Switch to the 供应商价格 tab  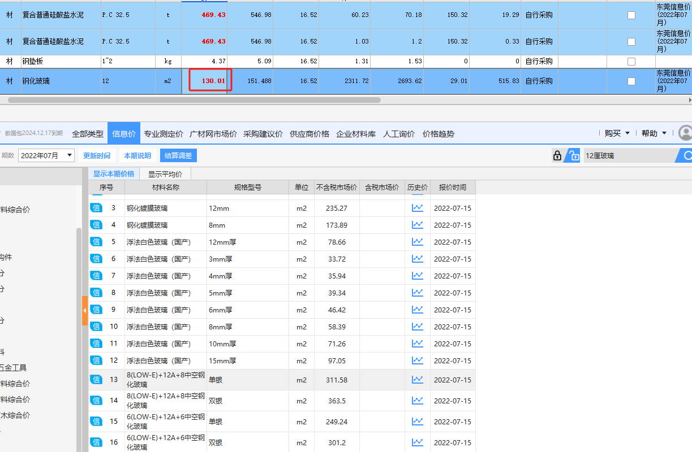(x=310, y=134)
